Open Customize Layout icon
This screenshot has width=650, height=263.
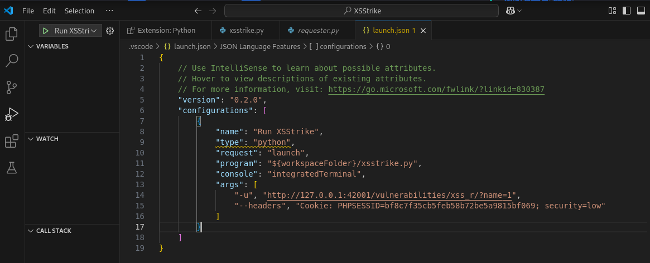(612, 11)
